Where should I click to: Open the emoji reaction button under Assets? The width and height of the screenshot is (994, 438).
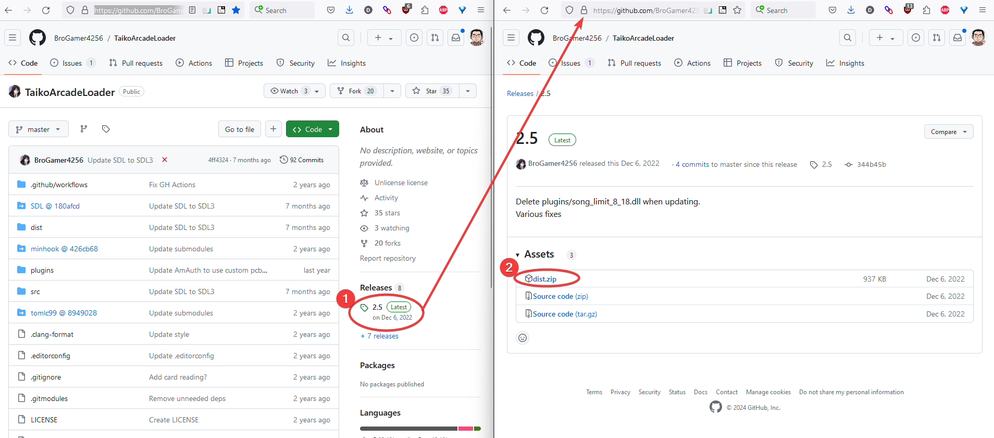(x=523, y=338)
